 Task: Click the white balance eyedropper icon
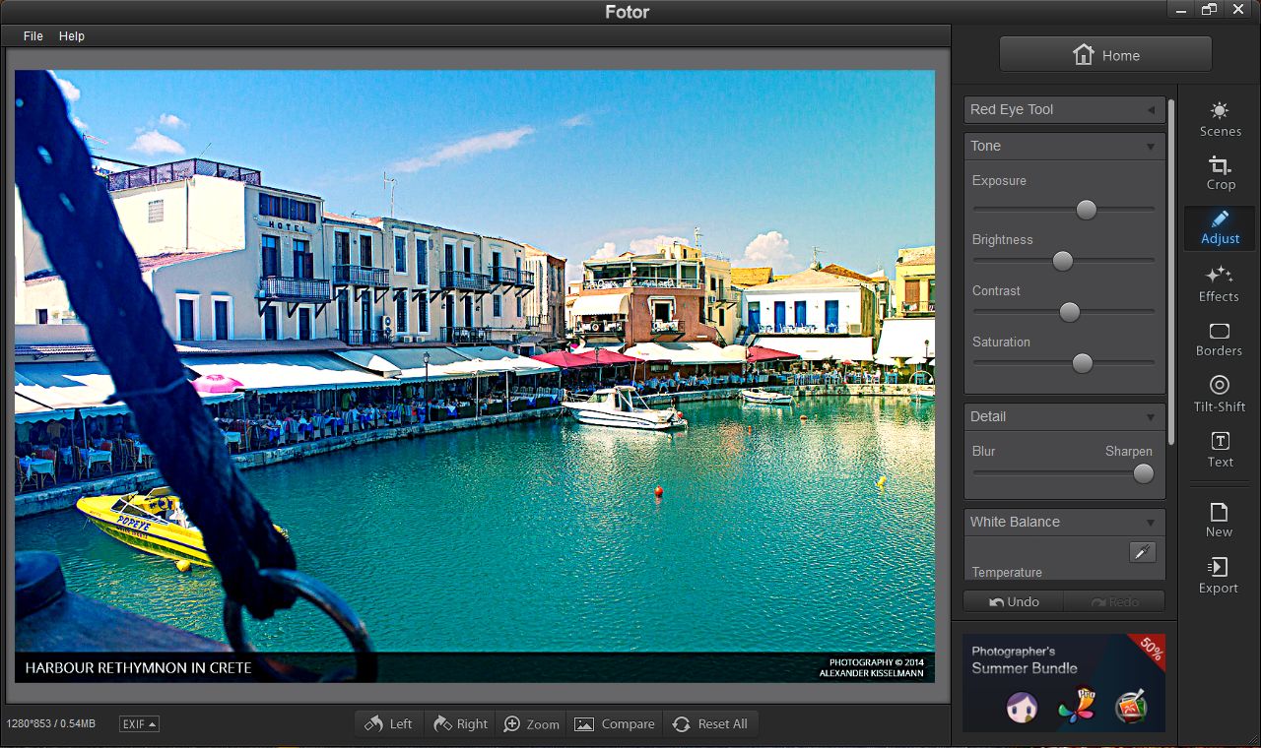[x=1142, y=552]
